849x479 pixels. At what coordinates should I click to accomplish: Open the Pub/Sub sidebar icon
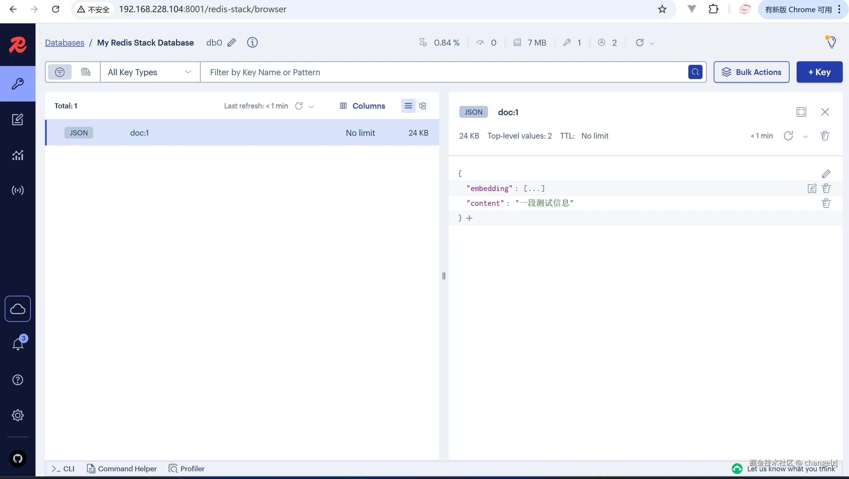tap(17, 190)
